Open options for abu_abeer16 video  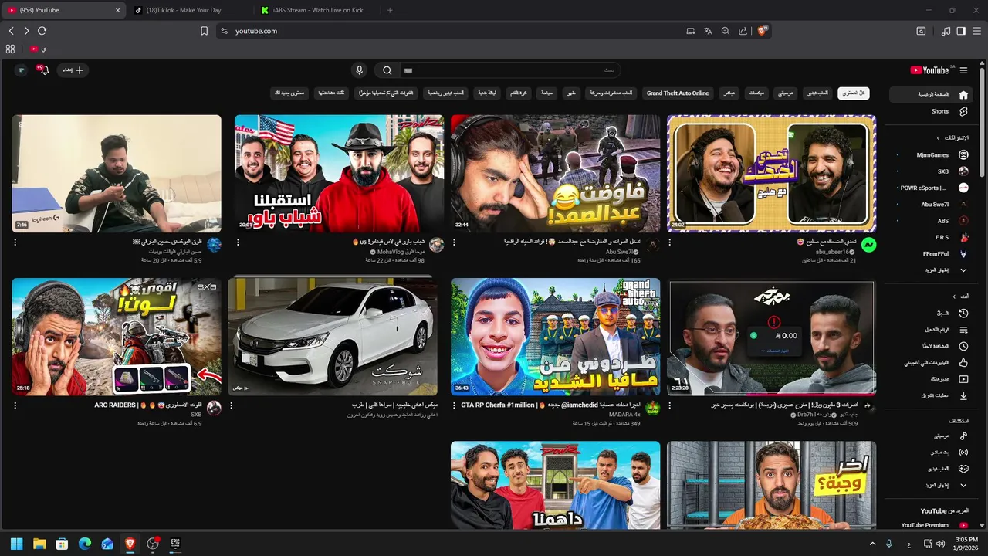coord(669,242)
